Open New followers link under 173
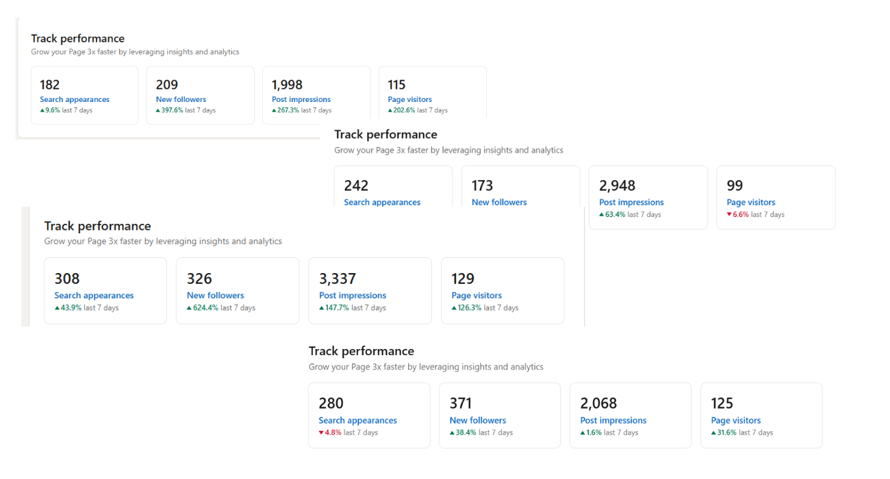The image size is (890, 479). [499, 202]
